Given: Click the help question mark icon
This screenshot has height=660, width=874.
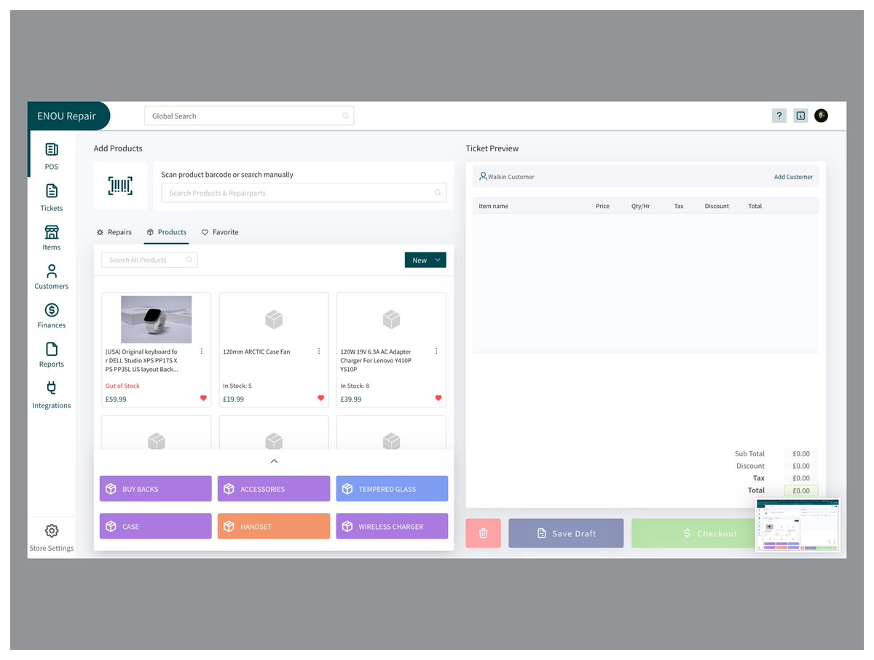Looking at the screenshot, I should pyautogui.click(x=779, y=116).
